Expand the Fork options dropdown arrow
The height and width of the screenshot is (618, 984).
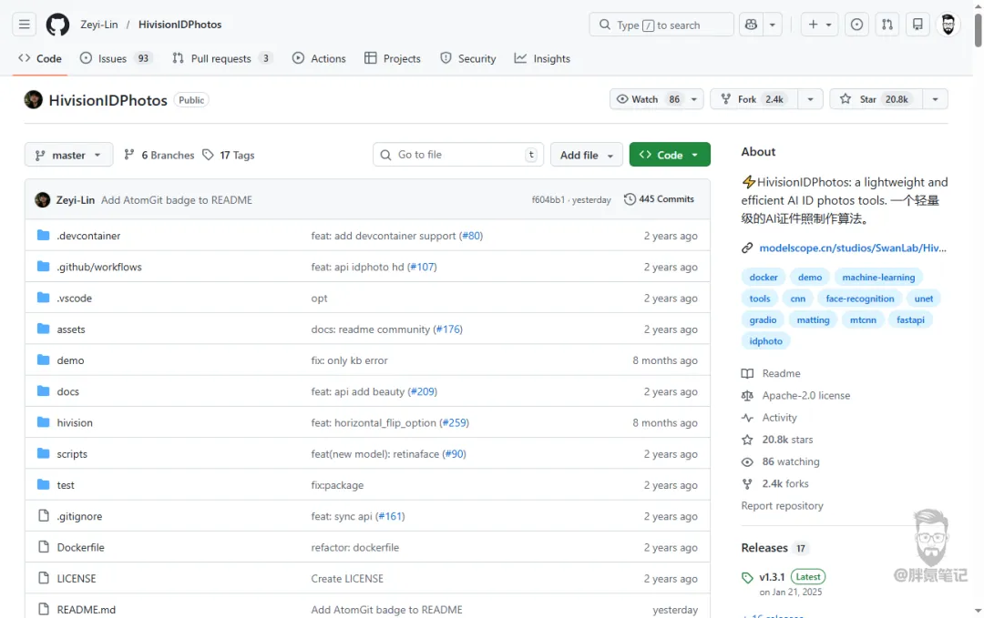(810, 99)
